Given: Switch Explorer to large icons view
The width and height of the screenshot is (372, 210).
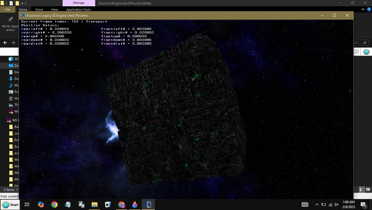Looking at the screenshot, I should click(x=368, y=189).
